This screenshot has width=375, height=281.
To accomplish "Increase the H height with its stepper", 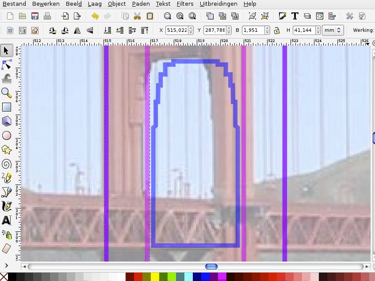I will 318,28.
